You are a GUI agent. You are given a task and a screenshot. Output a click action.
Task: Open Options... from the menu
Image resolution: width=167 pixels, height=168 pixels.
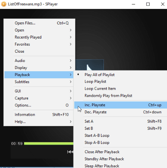click(39, 105)
